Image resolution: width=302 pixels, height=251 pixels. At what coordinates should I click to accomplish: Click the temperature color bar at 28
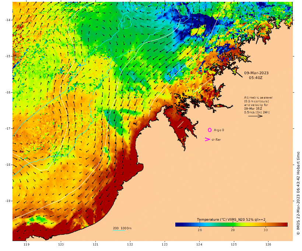(200, 224)
